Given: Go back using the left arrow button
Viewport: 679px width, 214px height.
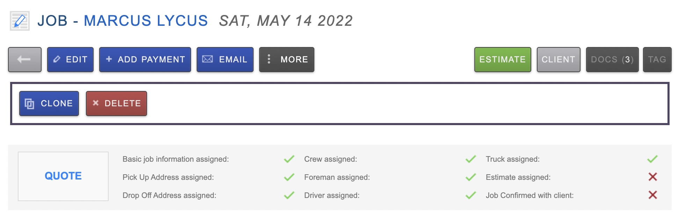Looking at the screenshot, I should (25, 60).
